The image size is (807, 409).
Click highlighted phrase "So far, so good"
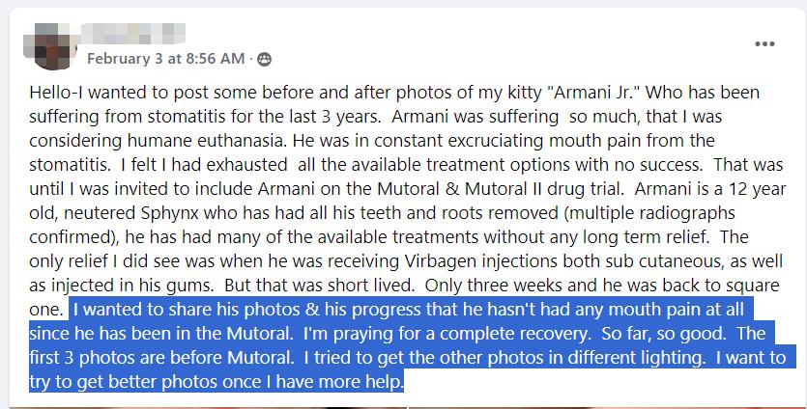[x=663, y=334]
